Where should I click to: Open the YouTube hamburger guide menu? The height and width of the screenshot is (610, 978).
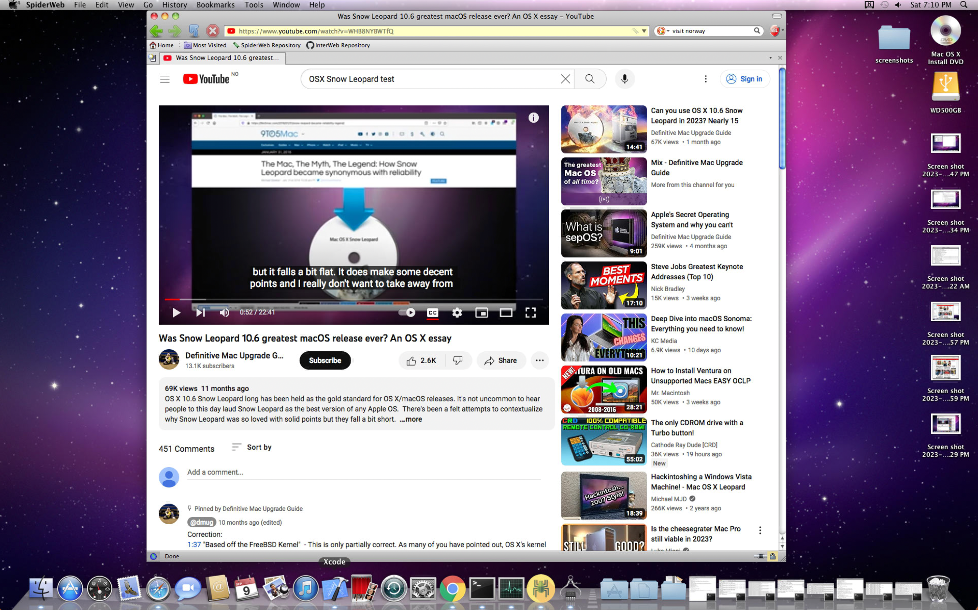165,79
